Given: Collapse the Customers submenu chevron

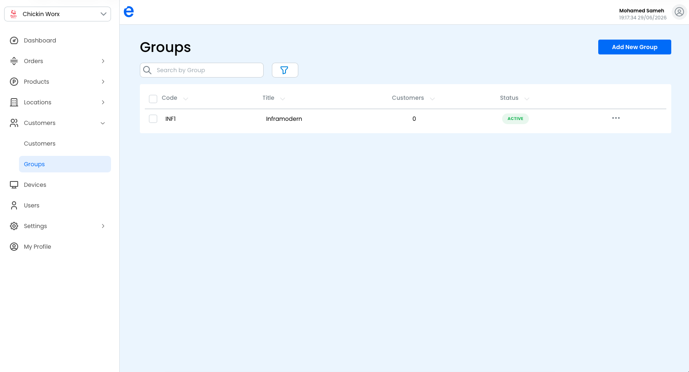Looking at the screenshot, I should pos(103,123).
